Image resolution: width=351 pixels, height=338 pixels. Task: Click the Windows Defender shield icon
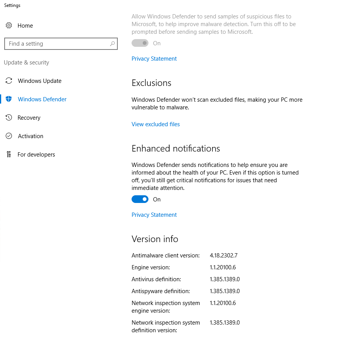coord(9,99)
